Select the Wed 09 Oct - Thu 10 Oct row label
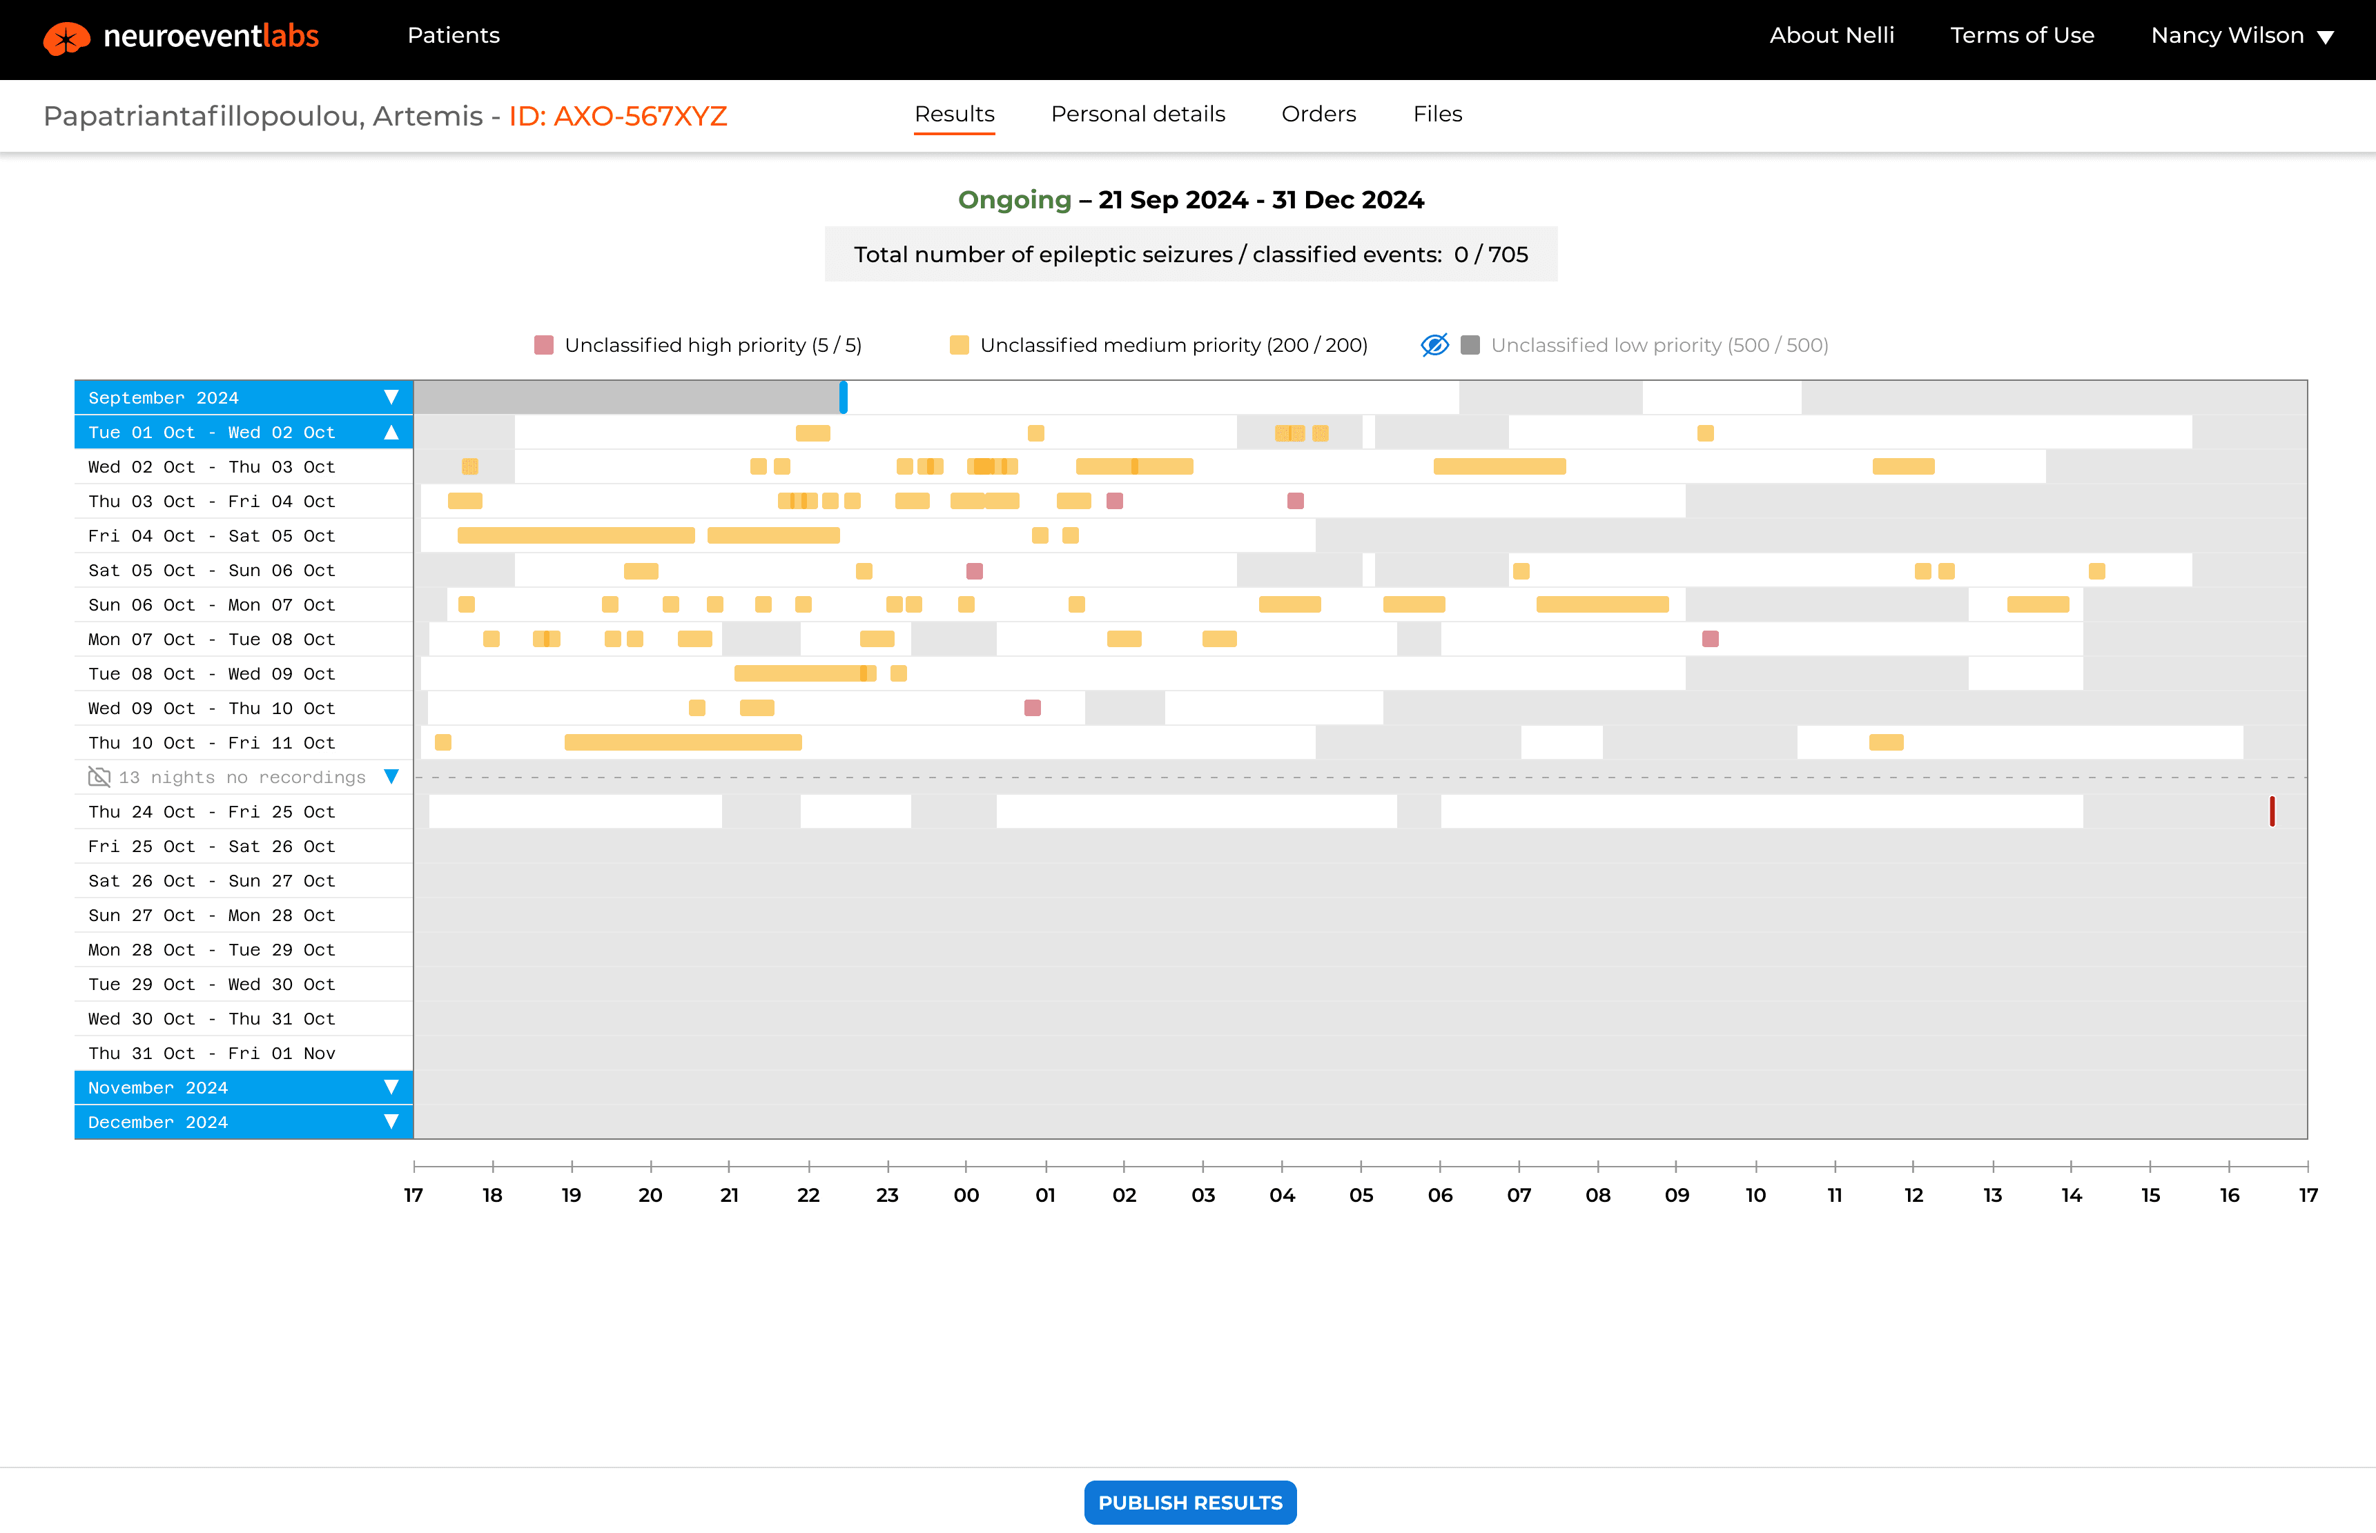 tap(211, 709)
